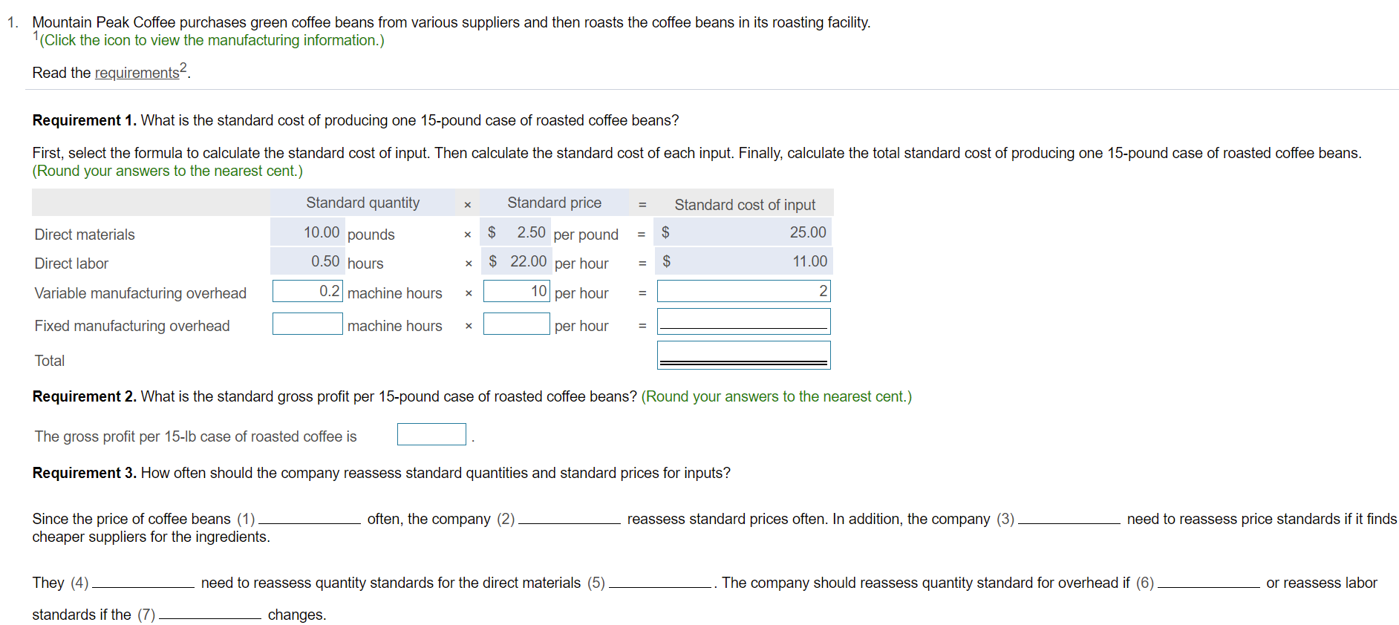
Task: Open dropdown (3) about cheaper supplier price standards
Action: click(x=1069, y=520)
